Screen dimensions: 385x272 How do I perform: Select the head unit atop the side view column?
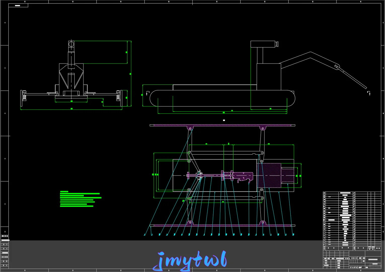click(264, 44)
